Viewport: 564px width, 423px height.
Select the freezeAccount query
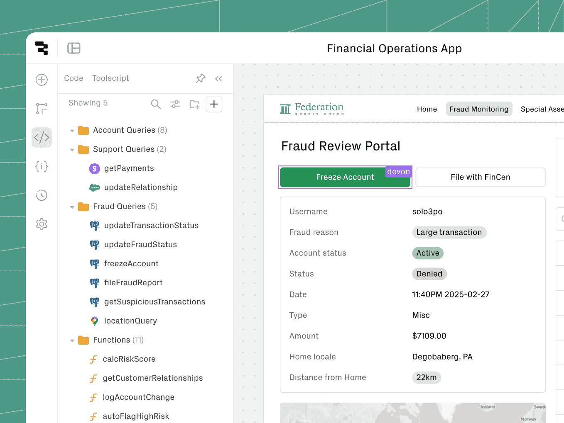[x=131, y=264]
